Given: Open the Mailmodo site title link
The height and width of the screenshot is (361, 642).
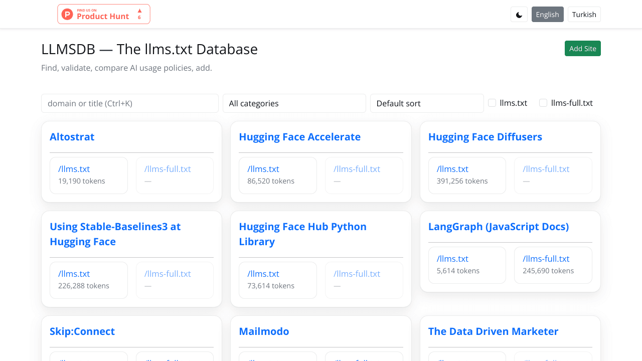Looking at the screenshot, I should coord(264,331).
